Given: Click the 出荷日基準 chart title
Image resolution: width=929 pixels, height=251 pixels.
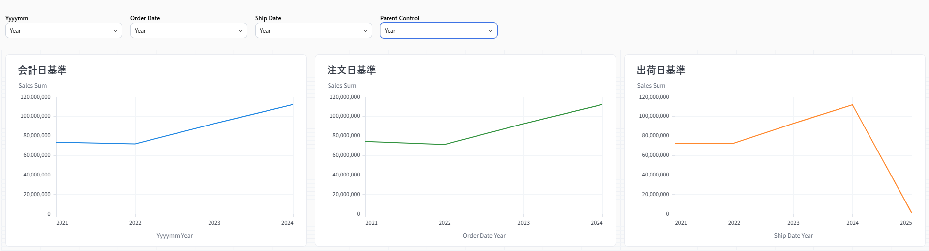Looking at the screenshot, I should click(x=661, y=70).
